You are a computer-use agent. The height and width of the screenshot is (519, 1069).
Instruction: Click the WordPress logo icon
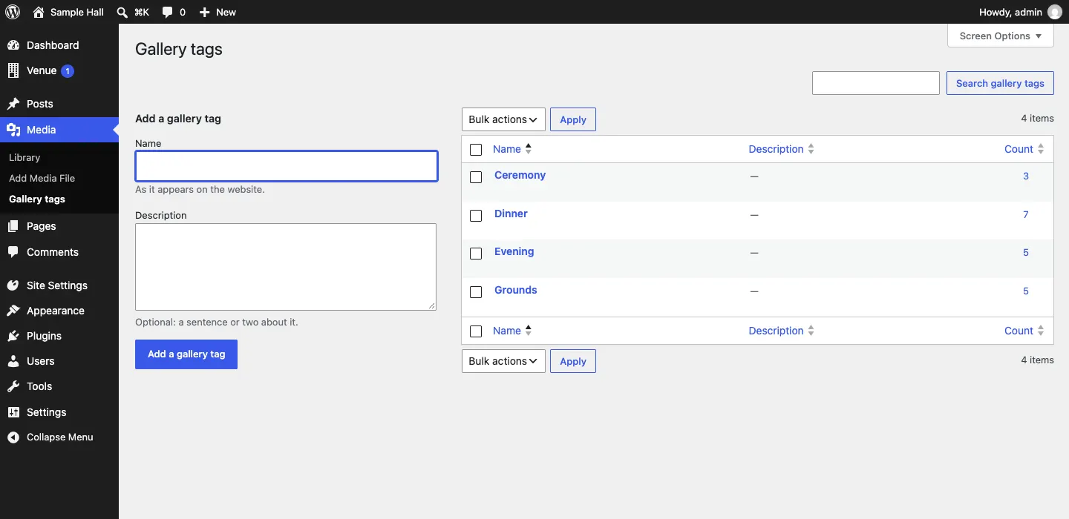[13, 12]
